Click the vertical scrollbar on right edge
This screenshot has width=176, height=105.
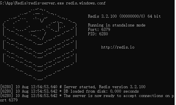tap(175, 52)
